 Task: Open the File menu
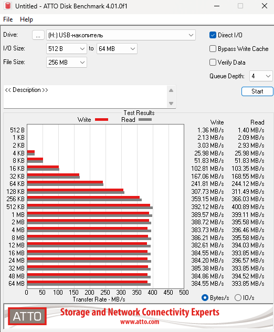click(x=8, y=19)
